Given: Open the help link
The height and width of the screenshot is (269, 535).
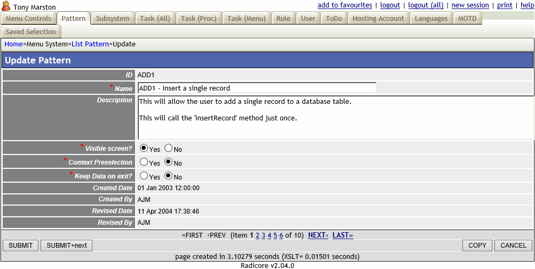Looking at the screenshot, I should click(x=527, y=5).
